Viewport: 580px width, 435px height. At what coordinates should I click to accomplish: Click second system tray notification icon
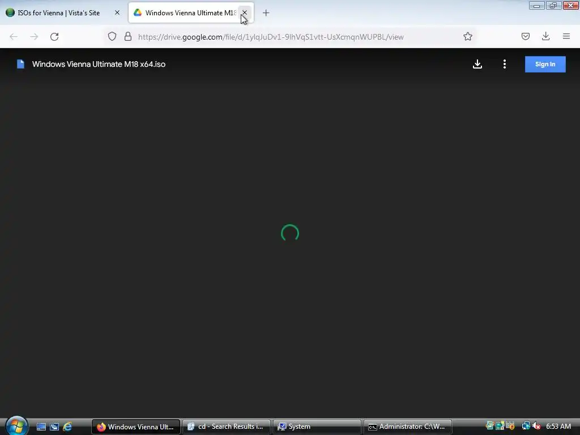pos(500,426)
